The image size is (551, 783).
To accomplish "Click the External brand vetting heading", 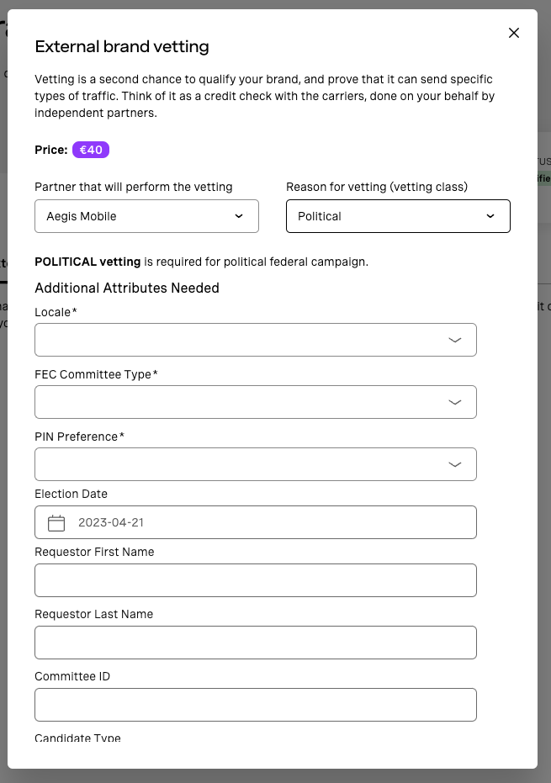I will [122, 46].
